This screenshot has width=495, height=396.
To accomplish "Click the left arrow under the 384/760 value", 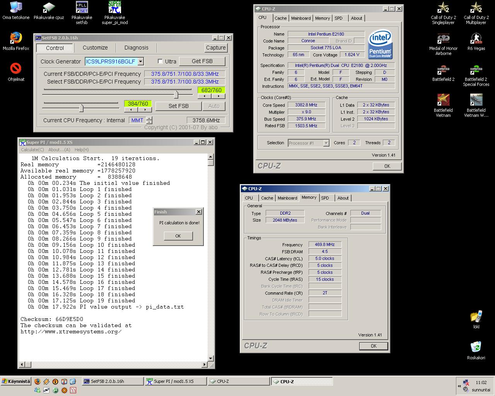I will point(131,109).
